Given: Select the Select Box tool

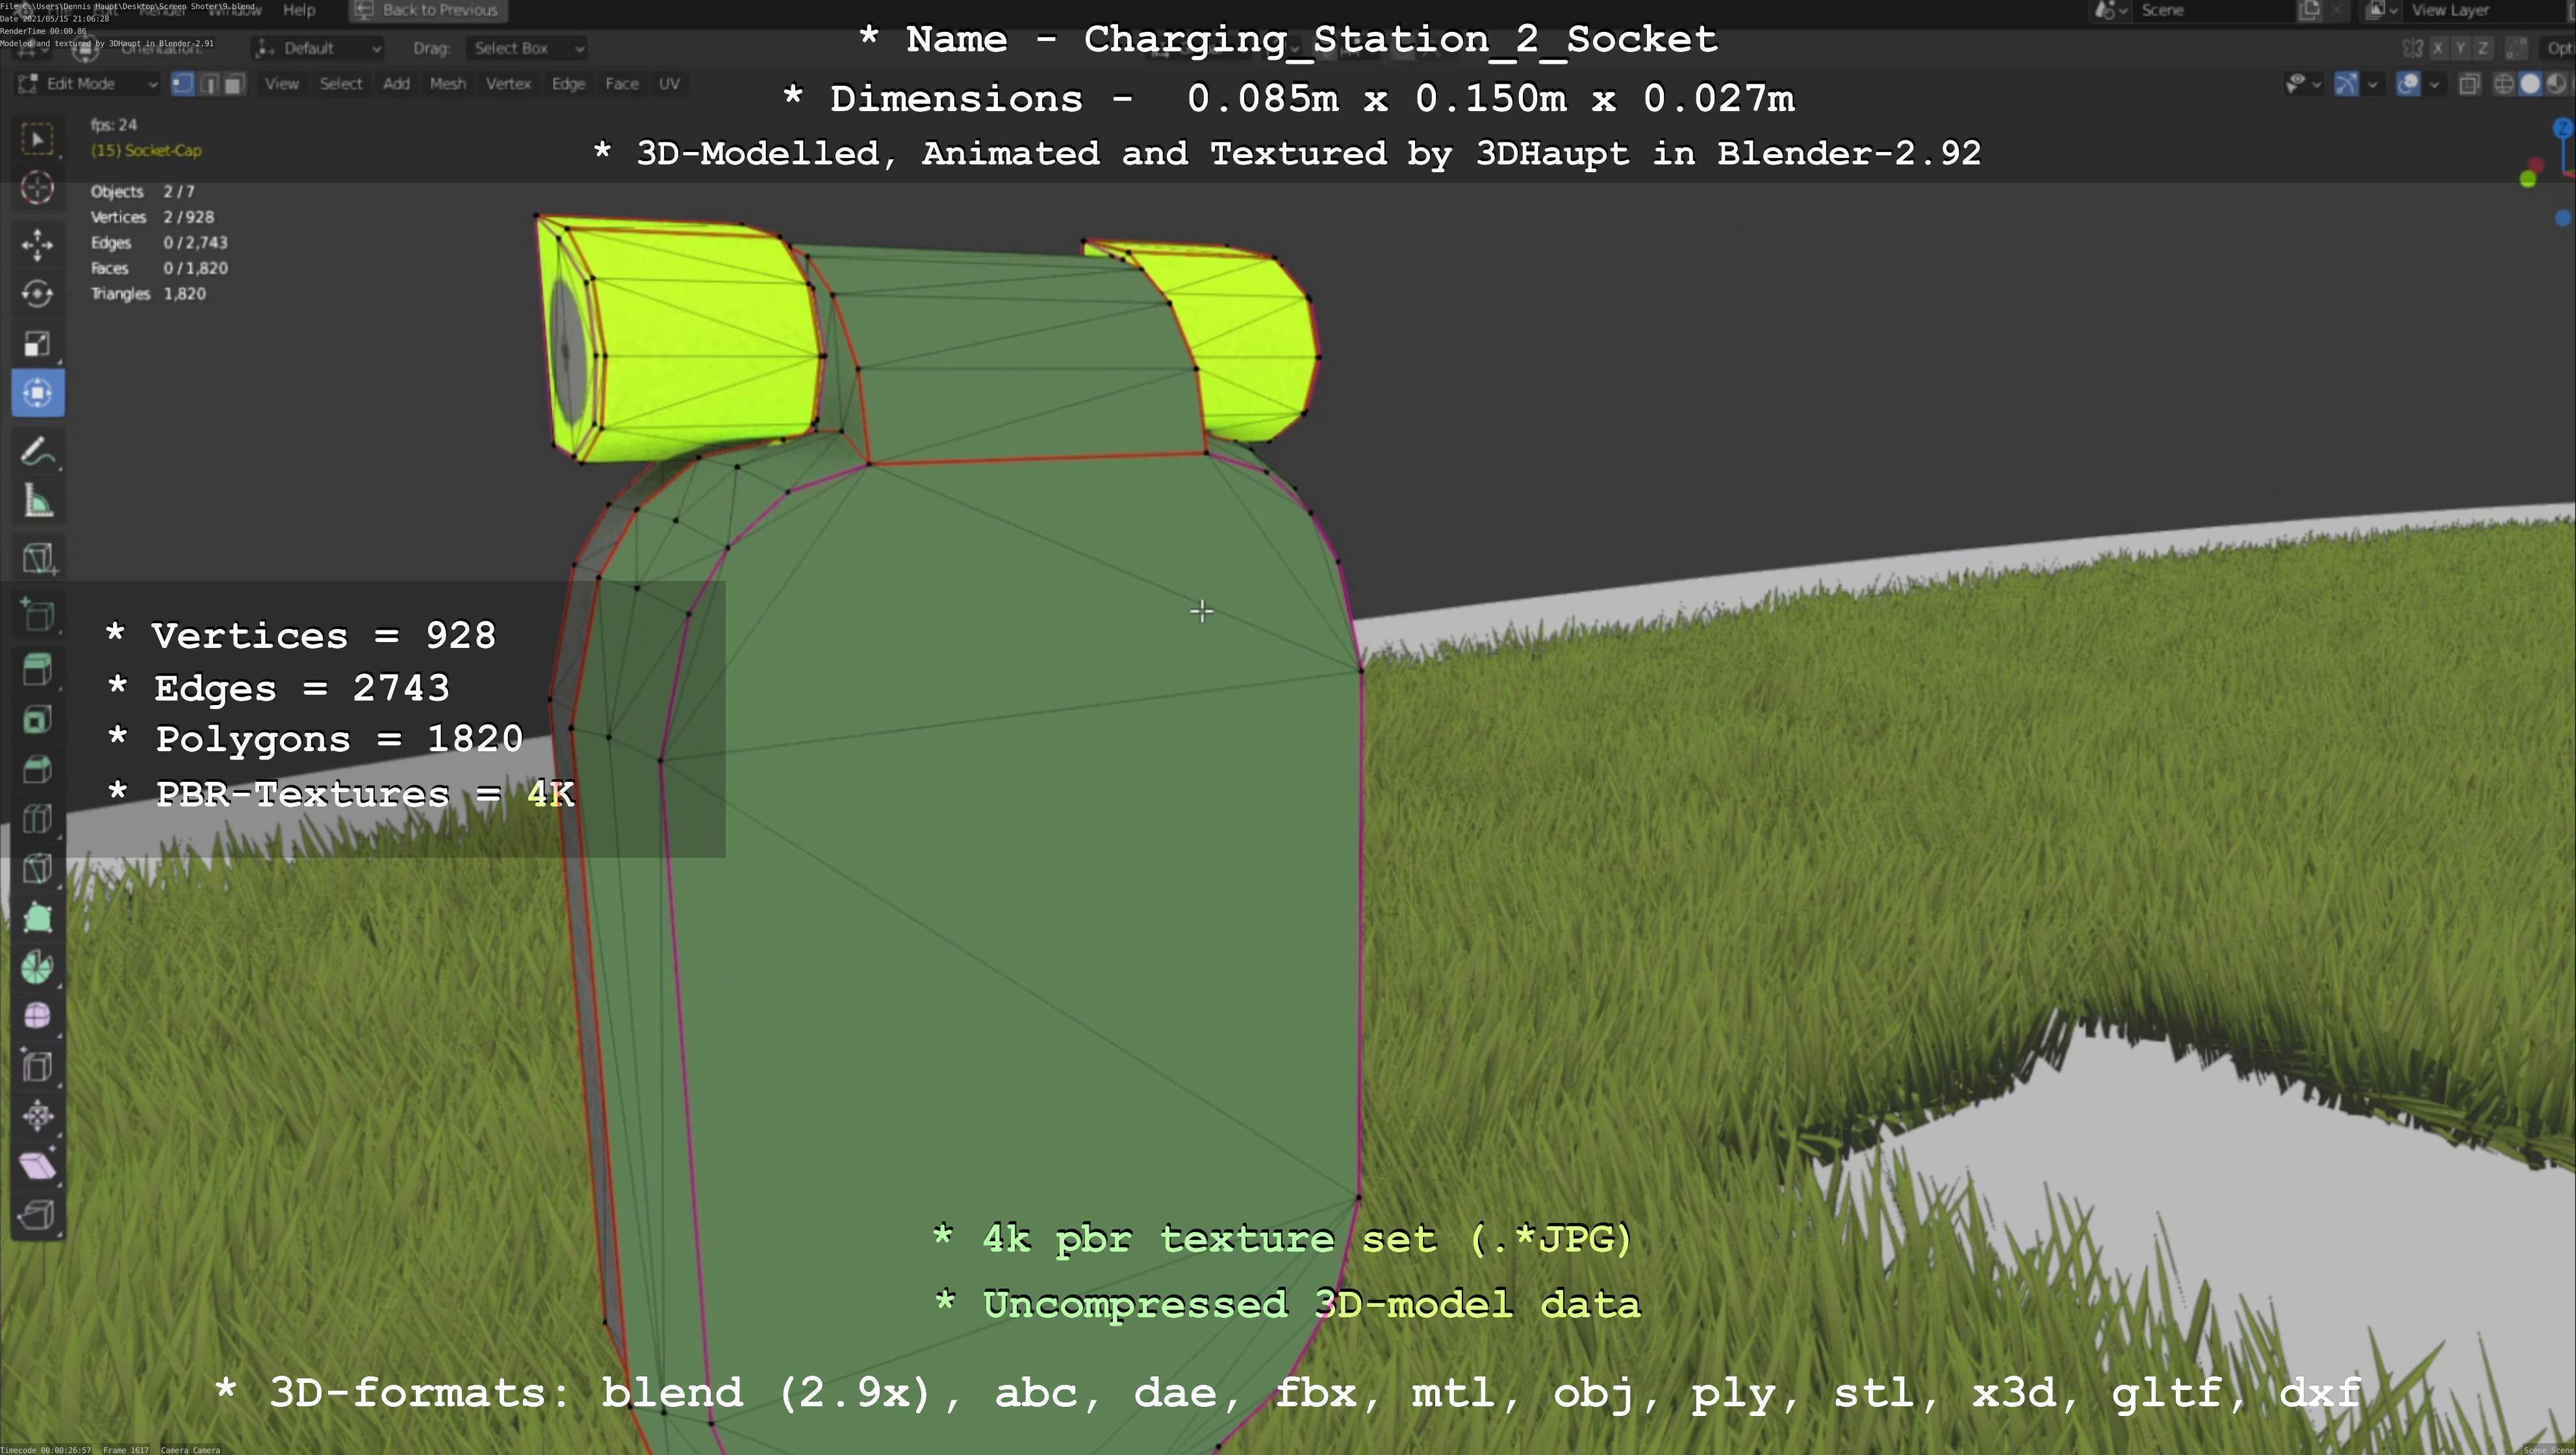Looking at the screenshot, I should (38, 138).
